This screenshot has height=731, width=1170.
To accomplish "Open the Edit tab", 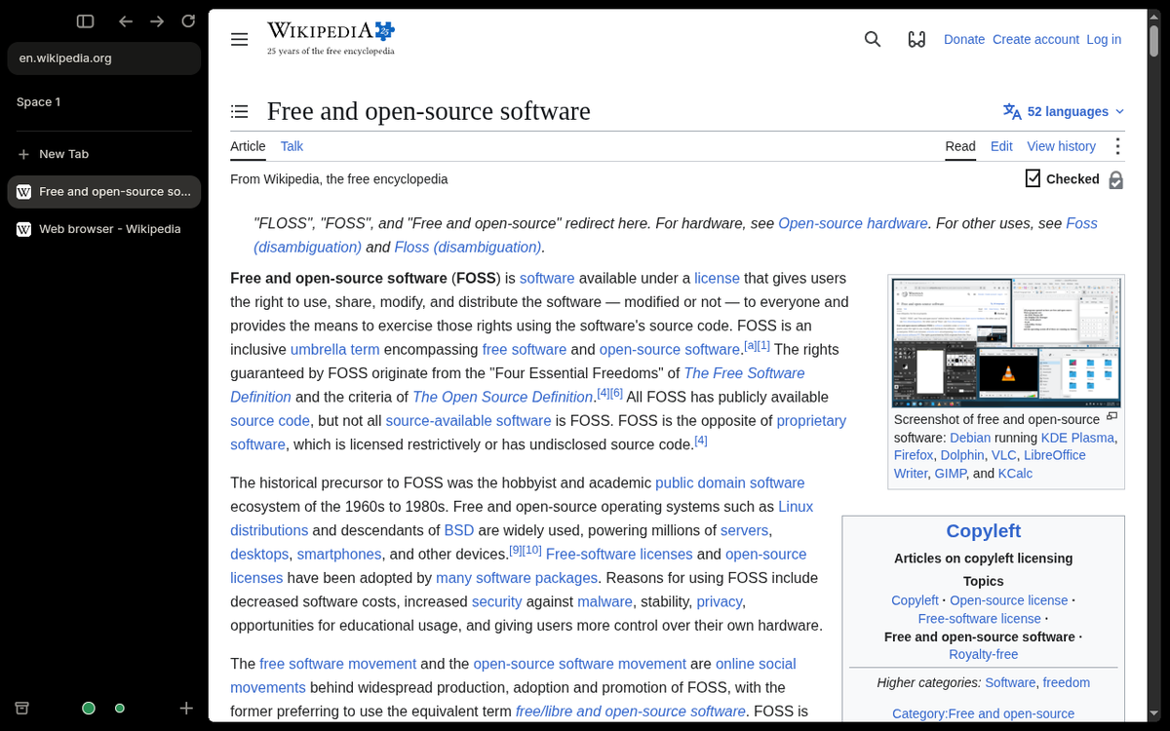I will point(1001,146).
